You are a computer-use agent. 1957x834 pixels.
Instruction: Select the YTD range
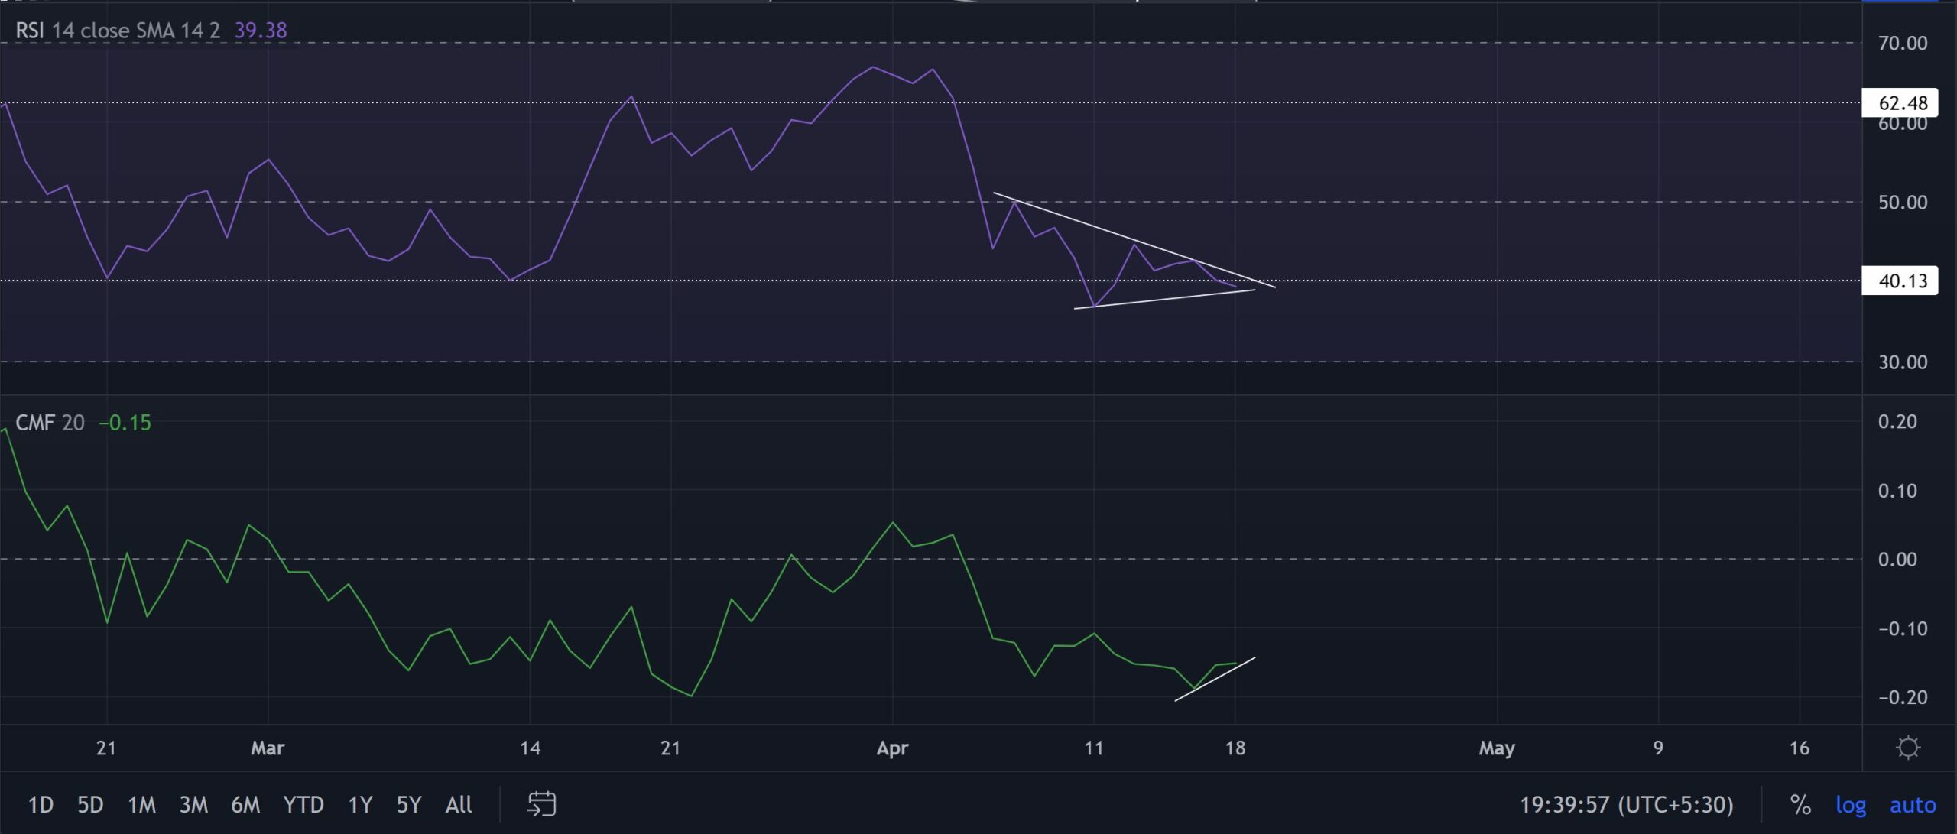tap(305, 805)
